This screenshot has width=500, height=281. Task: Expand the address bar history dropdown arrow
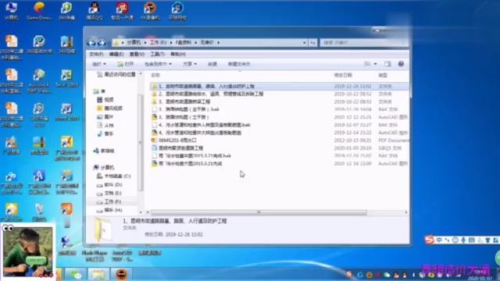(x=305, y=42)
